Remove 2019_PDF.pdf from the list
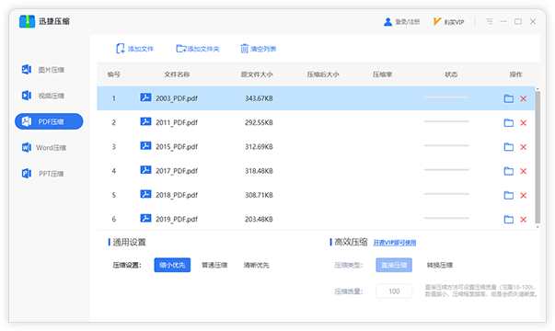The width and height of the screenshot is (555, 331). click(524, 220)
